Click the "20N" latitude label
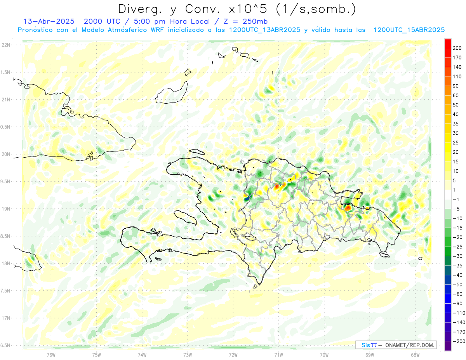The height and width of the screenshot is (360, 466). pyautogui.click(x=6, y=154)
